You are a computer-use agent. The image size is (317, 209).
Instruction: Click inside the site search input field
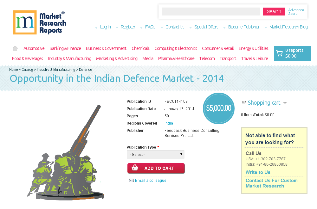point(210,11)
